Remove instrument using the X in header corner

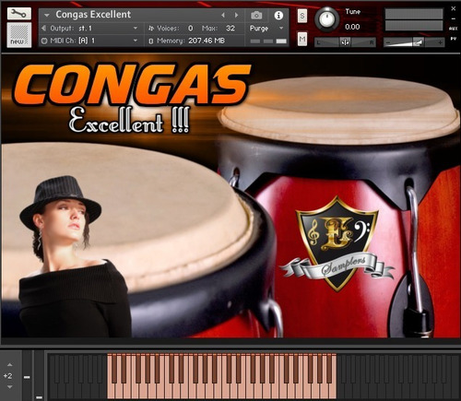454,8
